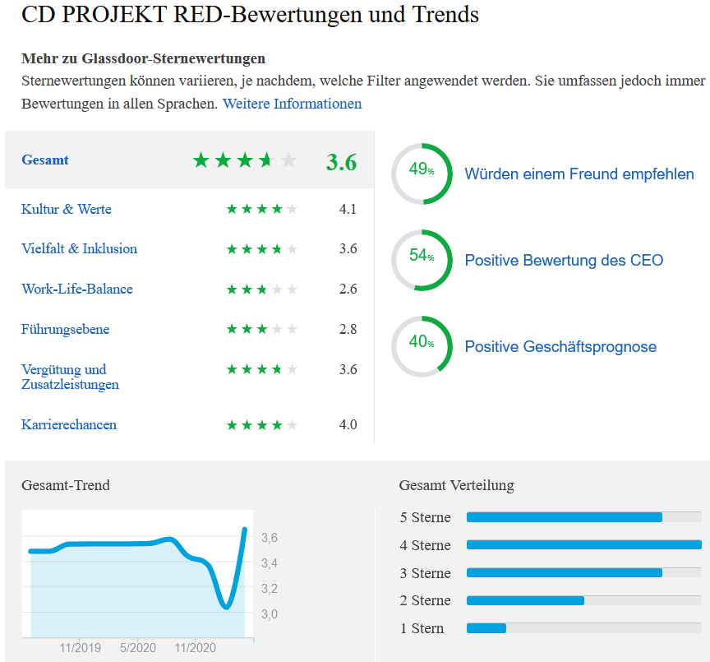Click the CD PROJEKT RED-Bewertungen und Trends title
This screenshot has height=662, width=710.
tap(250, 15)
